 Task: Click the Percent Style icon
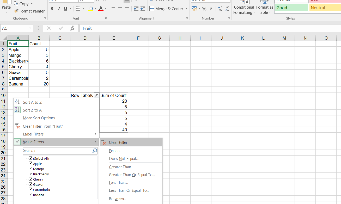pyautogui.click(x=204, y=9)
